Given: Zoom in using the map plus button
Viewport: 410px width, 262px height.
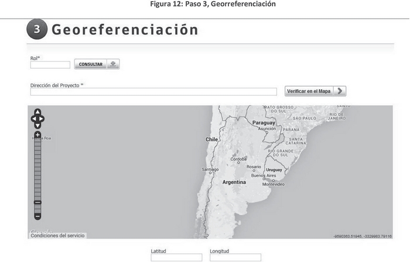Looking at the screenshot, I should [37, 135].
